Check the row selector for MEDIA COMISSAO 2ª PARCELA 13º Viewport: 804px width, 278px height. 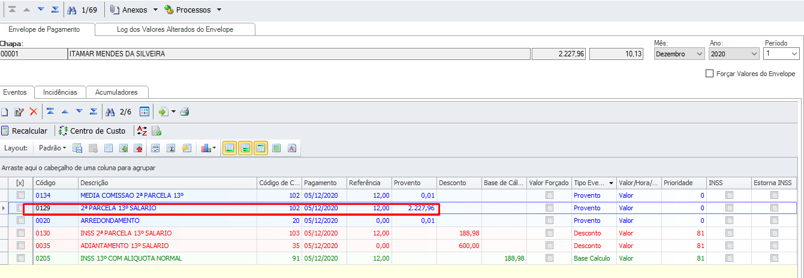coord(21,195)
